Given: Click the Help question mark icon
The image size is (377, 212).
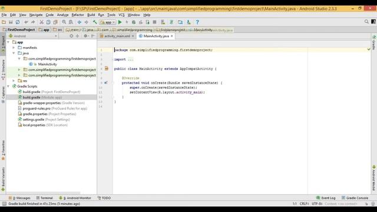Looking at the screenshot, I should pos(197,22).
